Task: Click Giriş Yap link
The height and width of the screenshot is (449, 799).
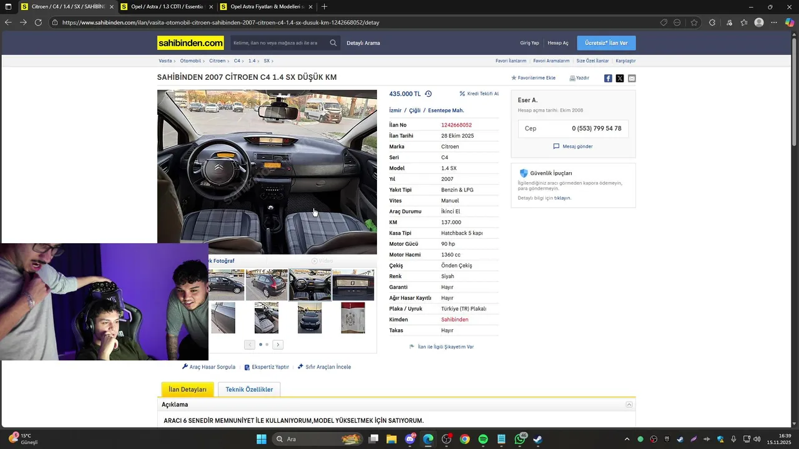Action: click(529, 43)
